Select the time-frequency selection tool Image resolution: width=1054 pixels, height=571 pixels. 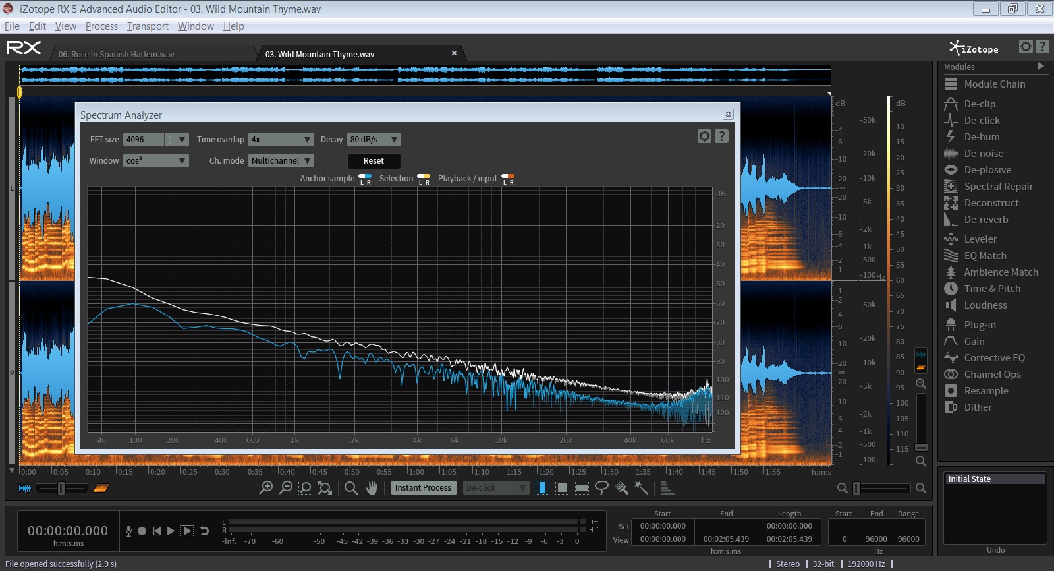click(562, 488)
